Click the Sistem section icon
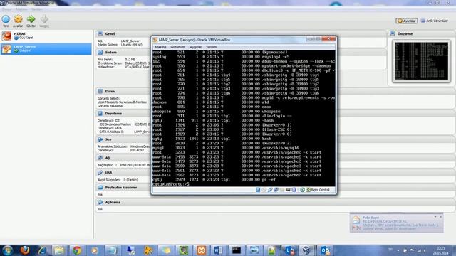This screenshot has height=256, width=456. click(x=100, y=52)
